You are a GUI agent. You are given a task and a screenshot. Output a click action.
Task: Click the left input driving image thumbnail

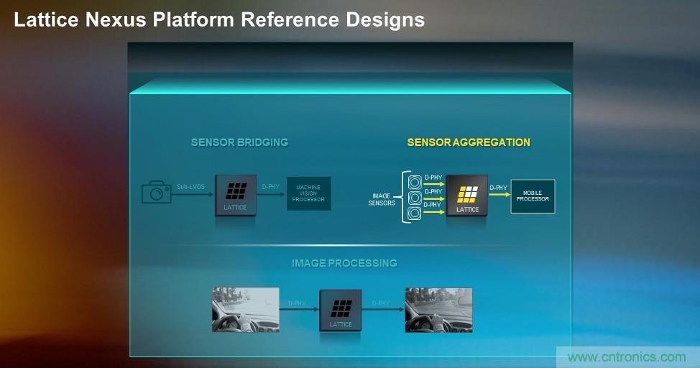(x=245, y=310)
